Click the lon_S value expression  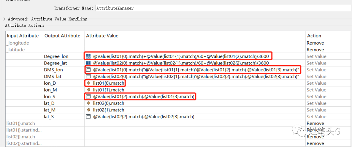[144, 97]
